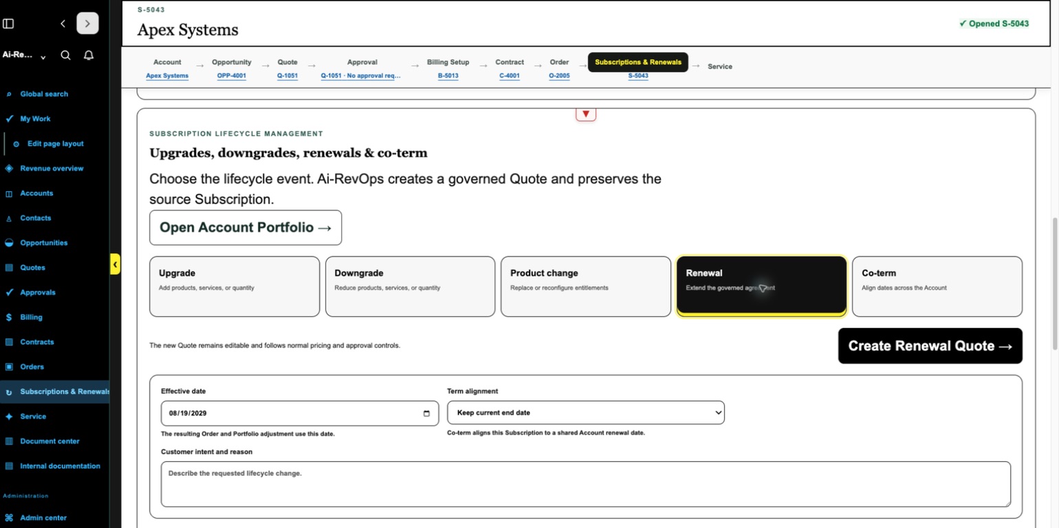Image resolution: width=1059 pixels, height=528 pixels.
Task: Collapse sidebar using the yellow arrow handle
Action: (115, 264)
